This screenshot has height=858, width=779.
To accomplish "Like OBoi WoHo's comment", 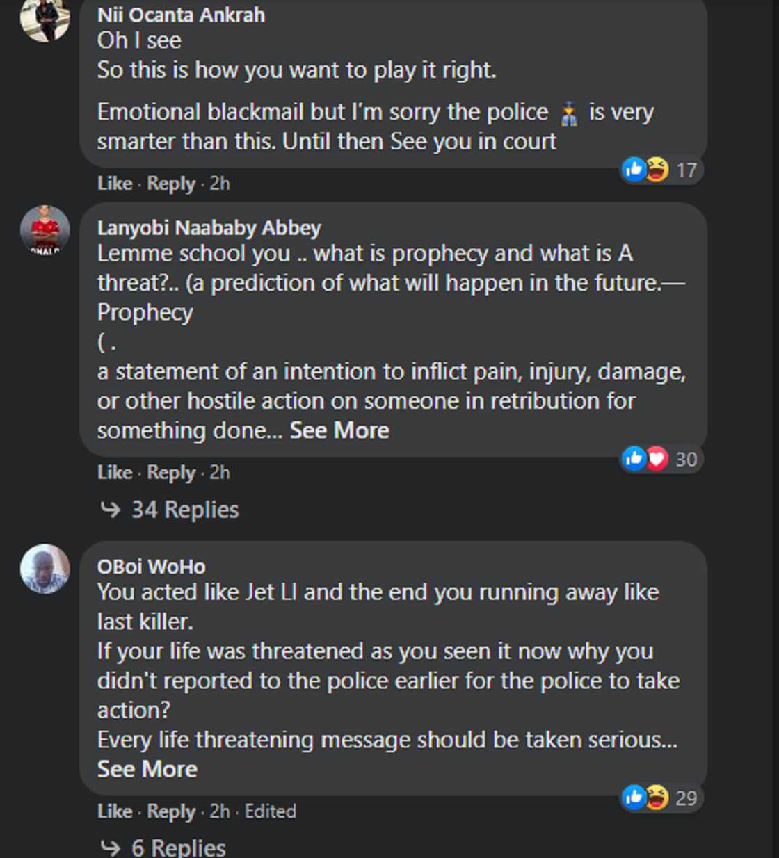I will pyautogui.click(x=115, y=811).
